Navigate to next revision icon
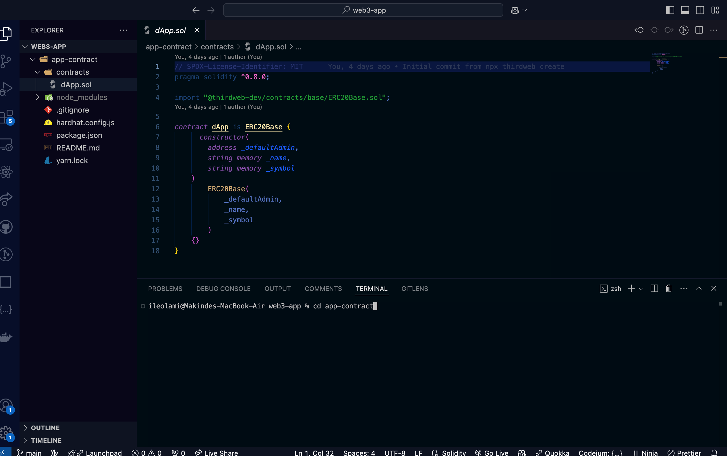Screen dimensions: 727x456 [669, 30]
